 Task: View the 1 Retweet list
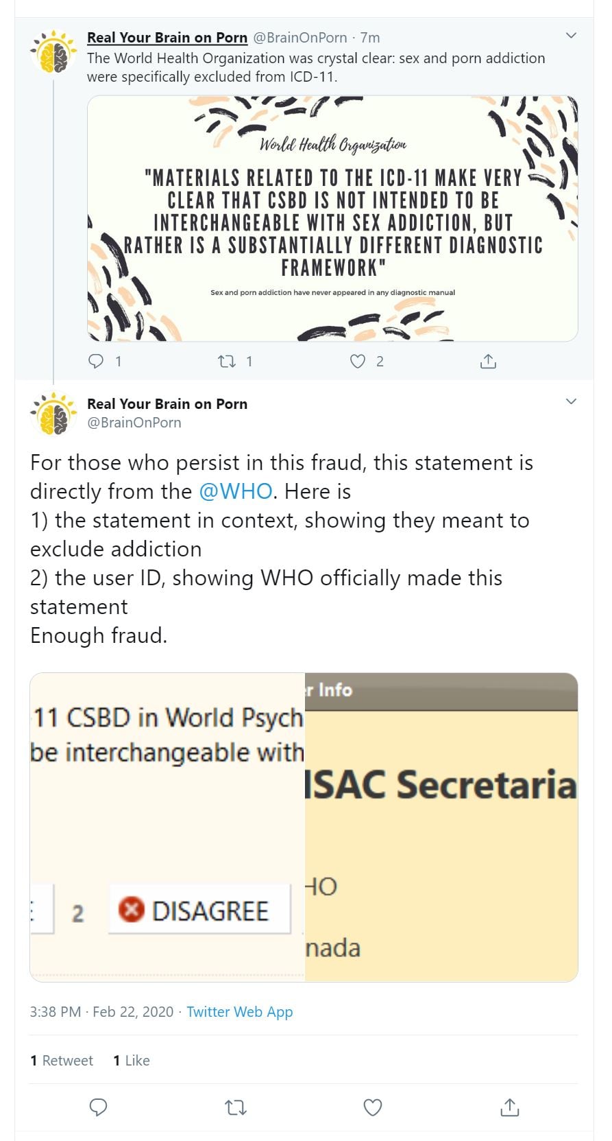pos(62,1060)
